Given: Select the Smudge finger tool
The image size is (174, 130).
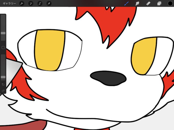Looking at the screenshot, I should [x=137, y=4].
